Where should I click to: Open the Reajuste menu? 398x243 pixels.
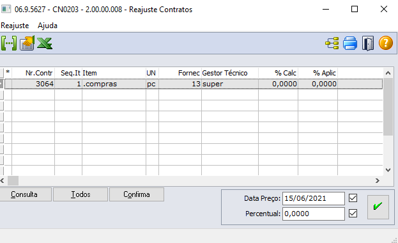pyautogui.click(x=15, y=26)
